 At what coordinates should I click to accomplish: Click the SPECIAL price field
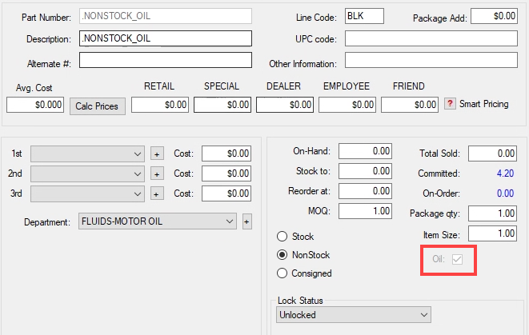point(222,105)
